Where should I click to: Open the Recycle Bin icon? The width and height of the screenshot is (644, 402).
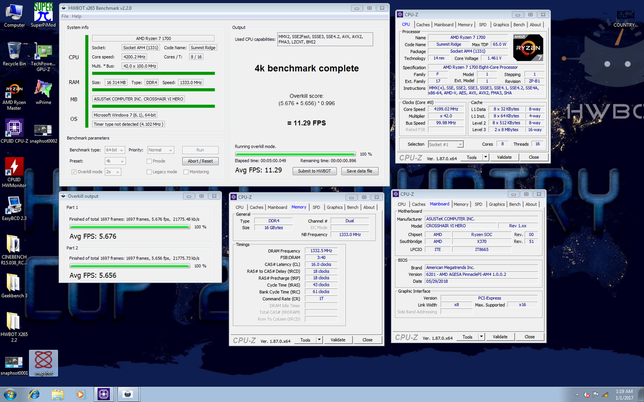pos(14,54)
